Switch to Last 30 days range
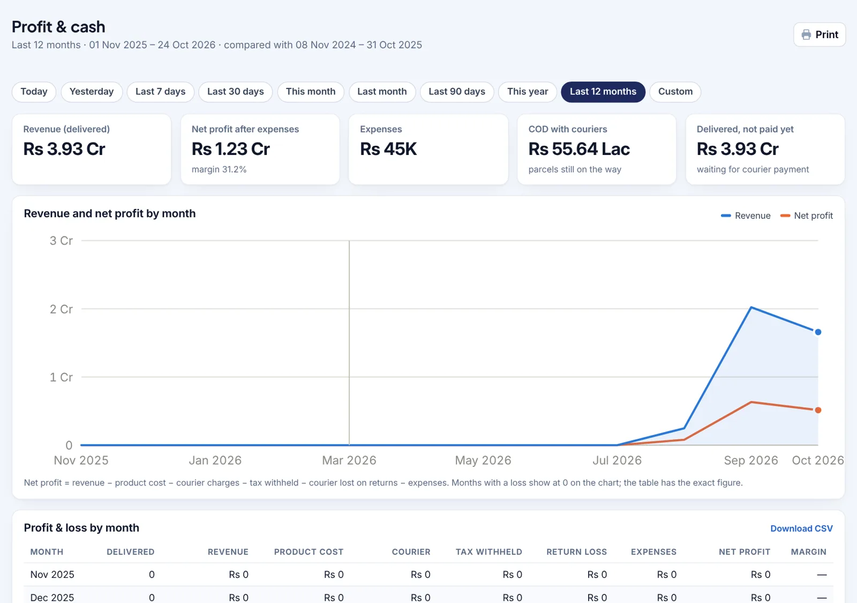 (x=236, y=92)
